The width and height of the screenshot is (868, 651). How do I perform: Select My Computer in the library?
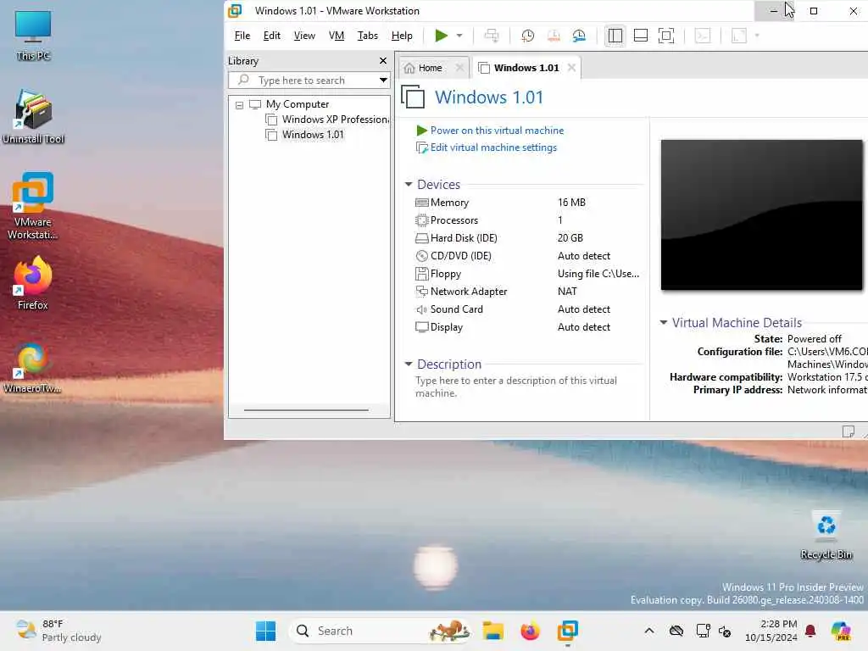pyautogui.click(x=298, y=104)
